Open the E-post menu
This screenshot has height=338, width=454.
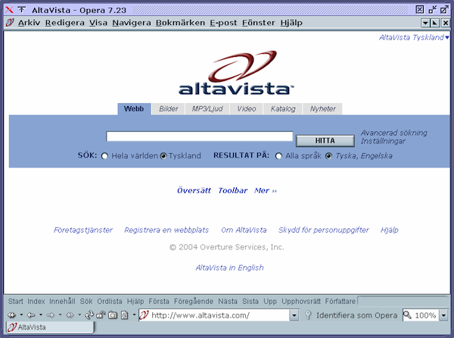pyautogui.click(x=223, y=23)
